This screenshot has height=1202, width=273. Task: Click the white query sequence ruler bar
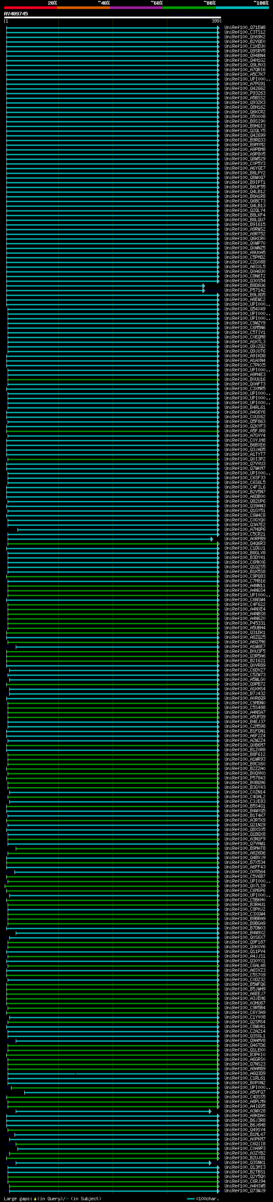(x=112, y=18)
